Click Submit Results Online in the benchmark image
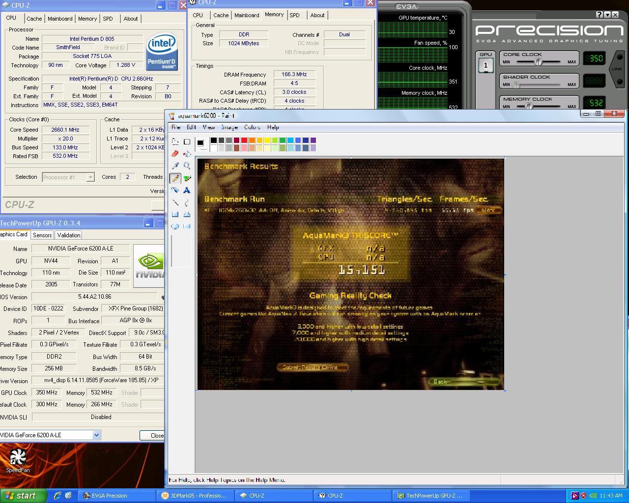 (313, 367)
